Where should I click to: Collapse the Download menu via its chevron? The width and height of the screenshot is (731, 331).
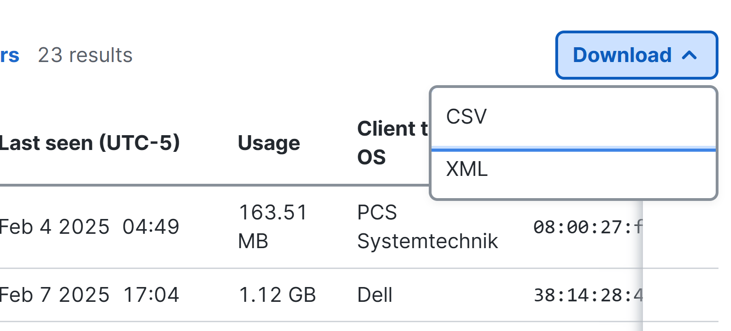[690, 56]
